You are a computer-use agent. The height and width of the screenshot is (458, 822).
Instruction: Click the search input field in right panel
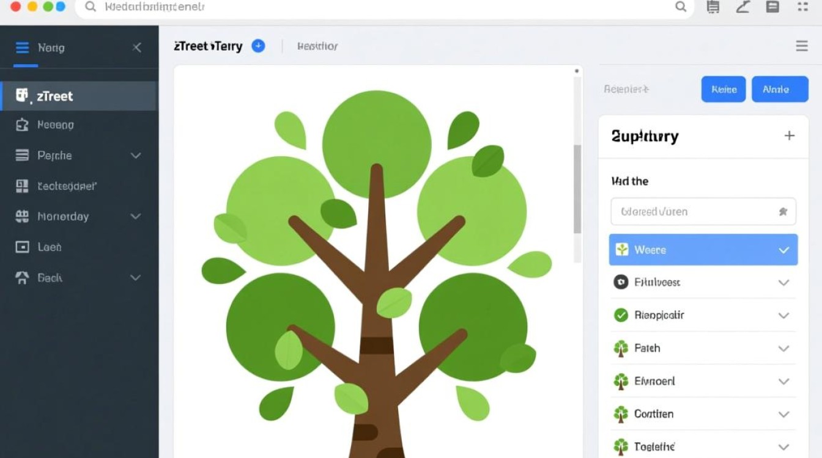(703, 212)
